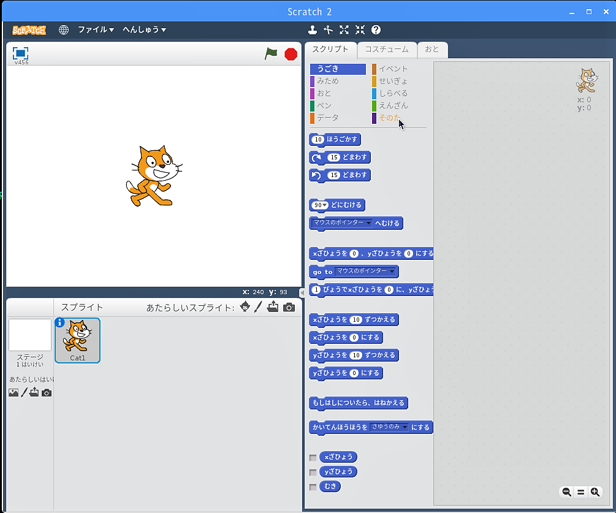Select the scissors delete tool

point(328,30)
